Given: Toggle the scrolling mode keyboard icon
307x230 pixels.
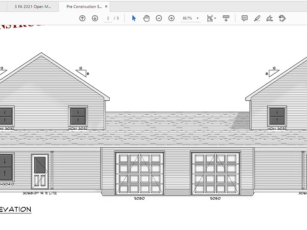Looking at the screenshot, I should [226, 19].
